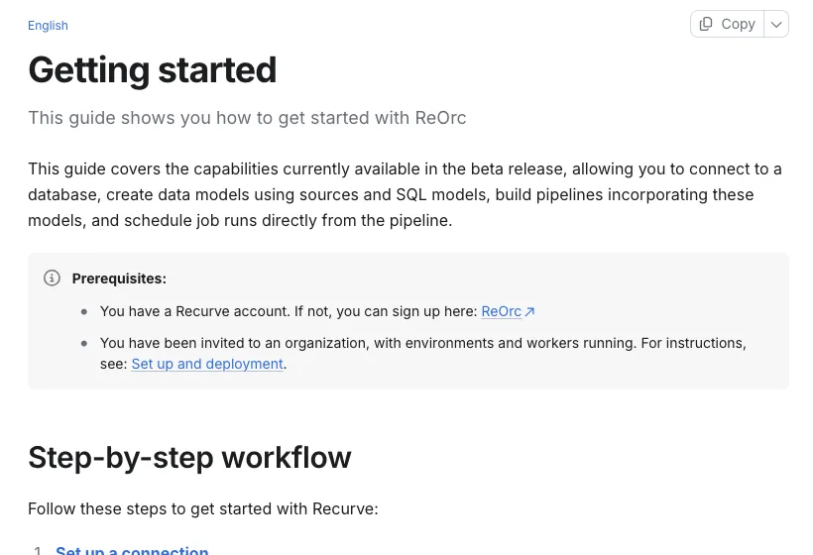Click the info icon beside Prerequisites
This screenshot has height=555, width=813.
pos(52,278)
